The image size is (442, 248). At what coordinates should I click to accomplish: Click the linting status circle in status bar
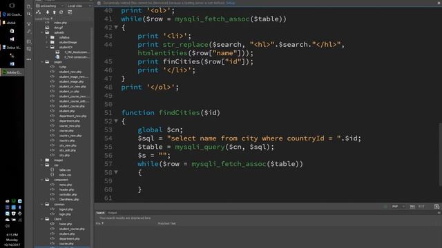coord(385,207)
